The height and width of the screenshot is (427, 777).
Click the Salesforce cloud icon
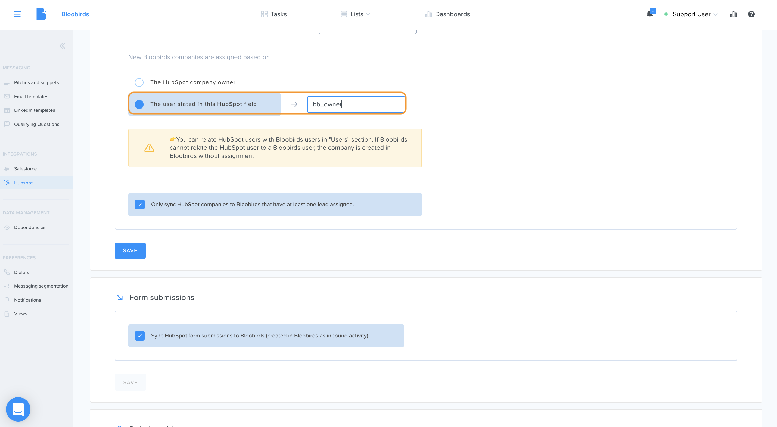click(7, 169)
